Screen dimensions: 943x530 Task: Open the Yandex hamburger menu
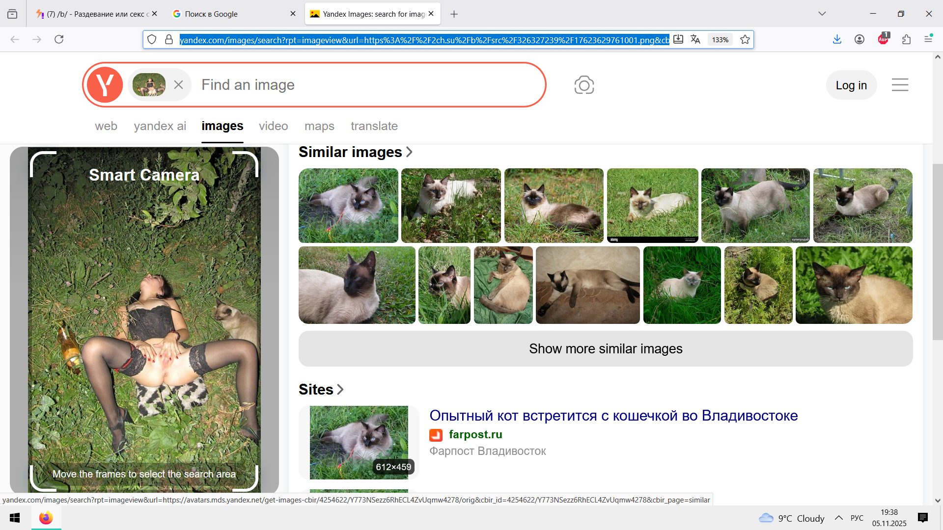(900, 85)
